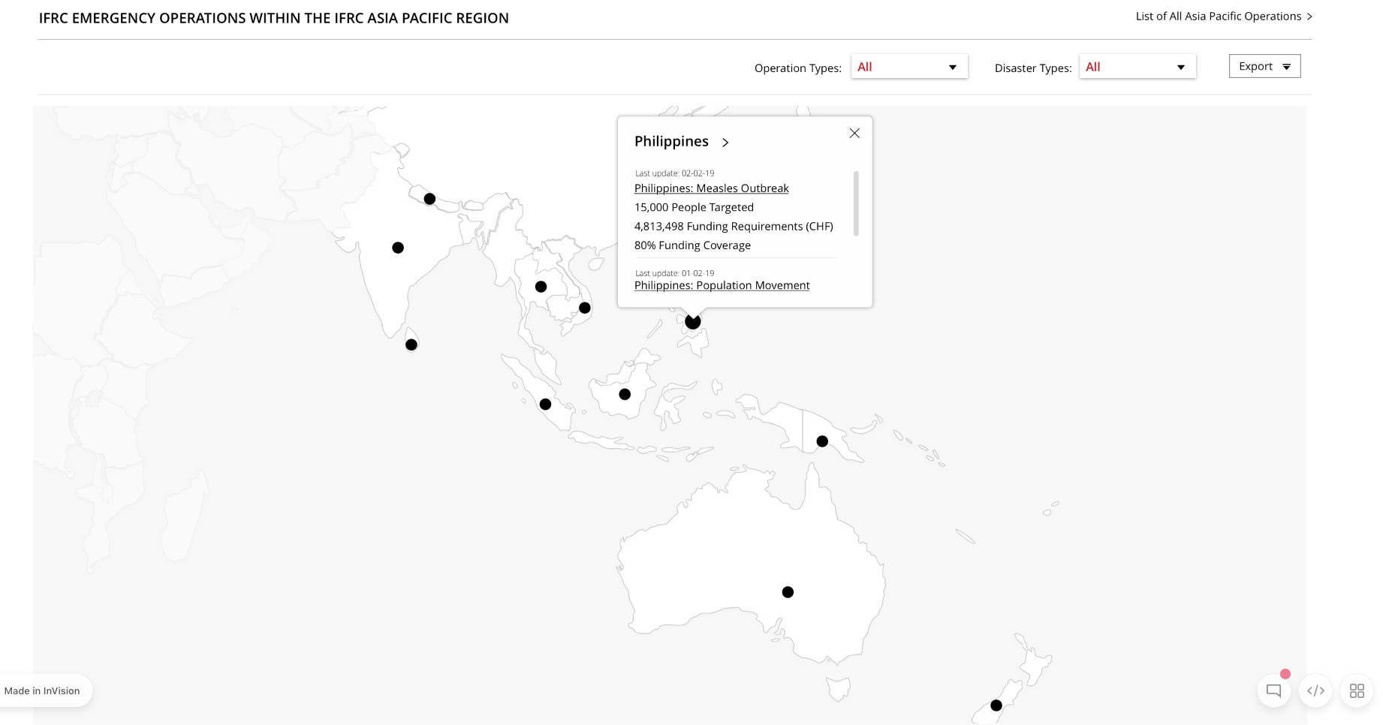
Task: Select the map marker on New Zealand
Action: tap(996, 705)
